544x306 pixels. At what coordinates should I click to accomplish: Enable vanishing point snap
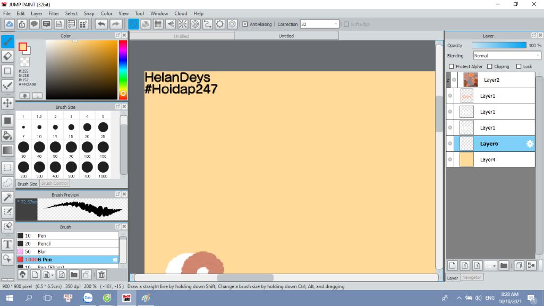click(171, 24)
